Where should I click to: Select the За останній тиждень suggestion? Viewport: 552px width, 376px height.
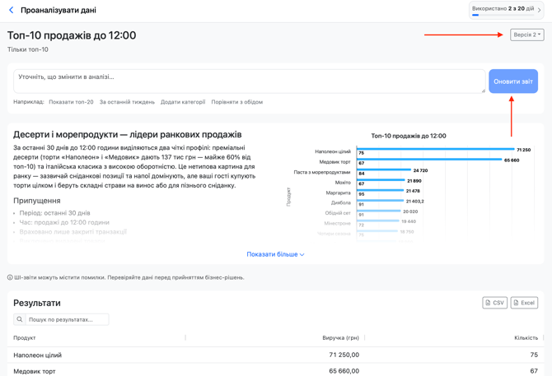(x=127, y=102)
